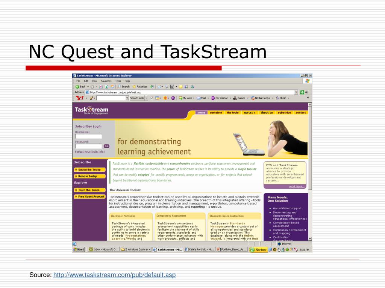
Task: Click the History icon in toolbar
Action: [152, 87]
